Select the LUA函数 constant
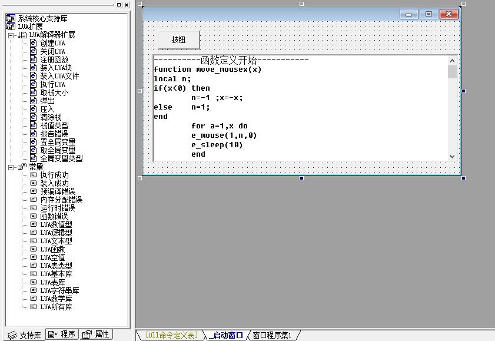Screen dimensions: 495x341 click(x=53, y=249)
